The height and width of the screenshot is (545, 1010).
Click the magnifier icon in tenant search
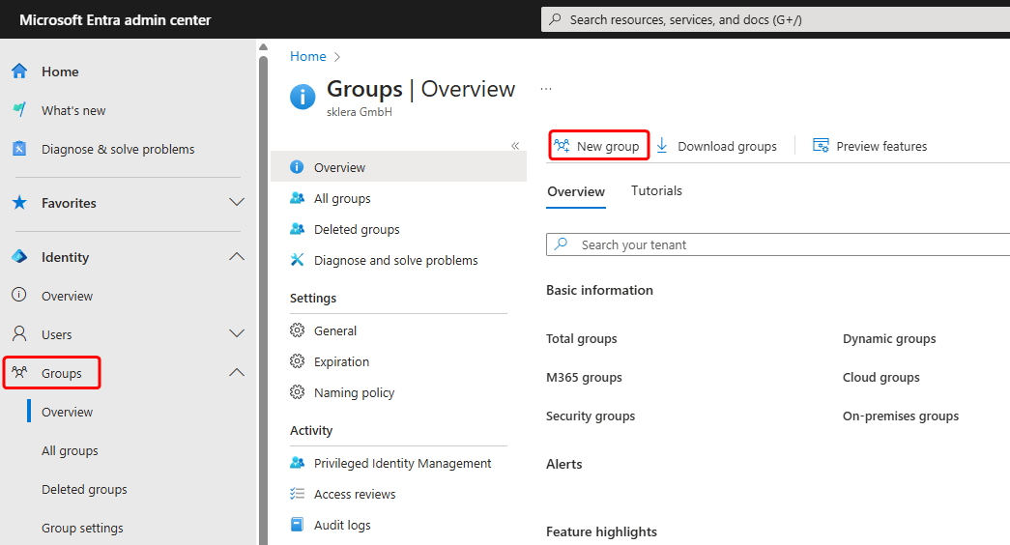coord(561,244)
